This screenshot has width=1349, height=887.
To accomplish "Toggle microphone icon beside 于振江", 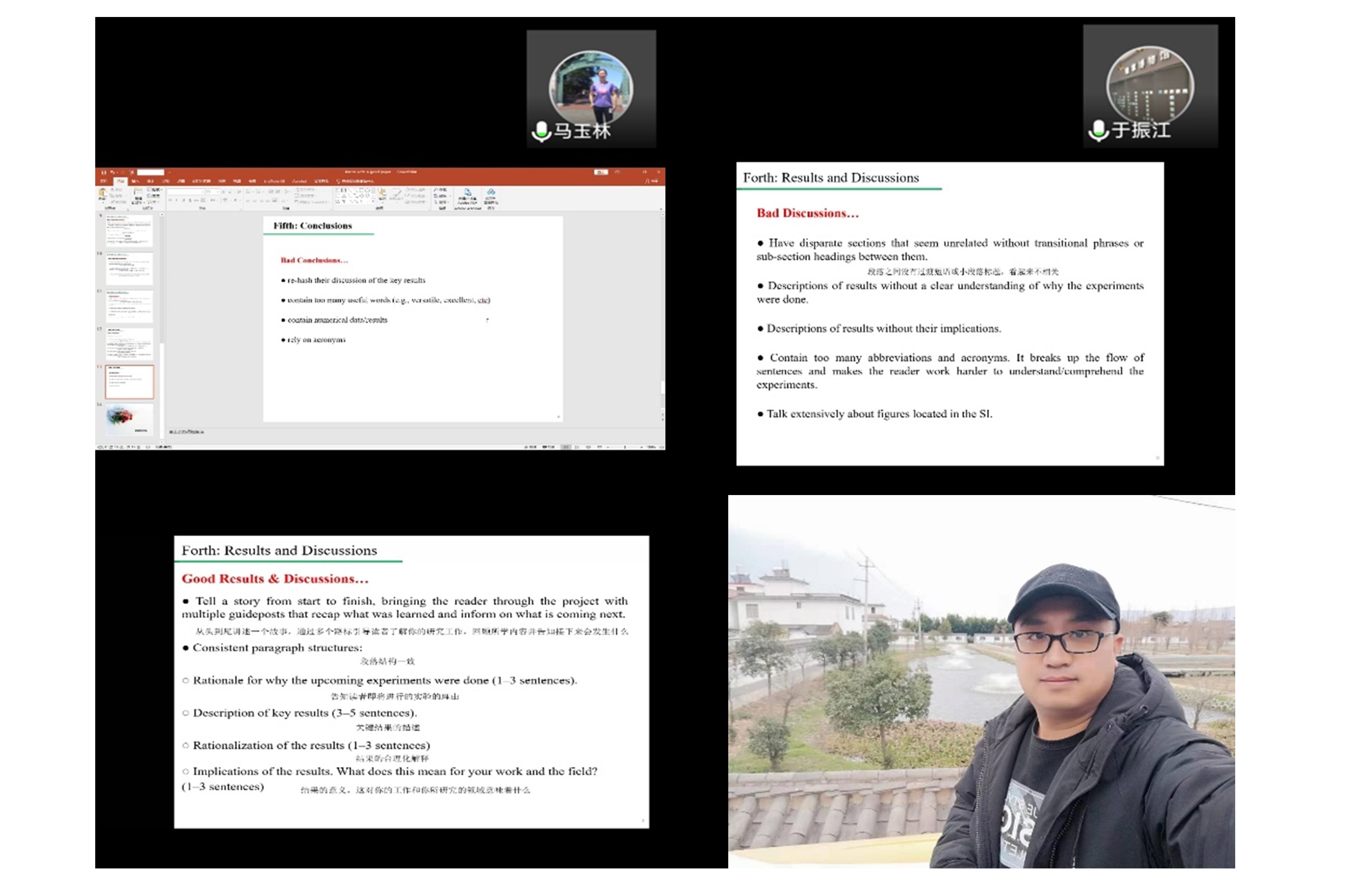I will tap(1098, 131).
